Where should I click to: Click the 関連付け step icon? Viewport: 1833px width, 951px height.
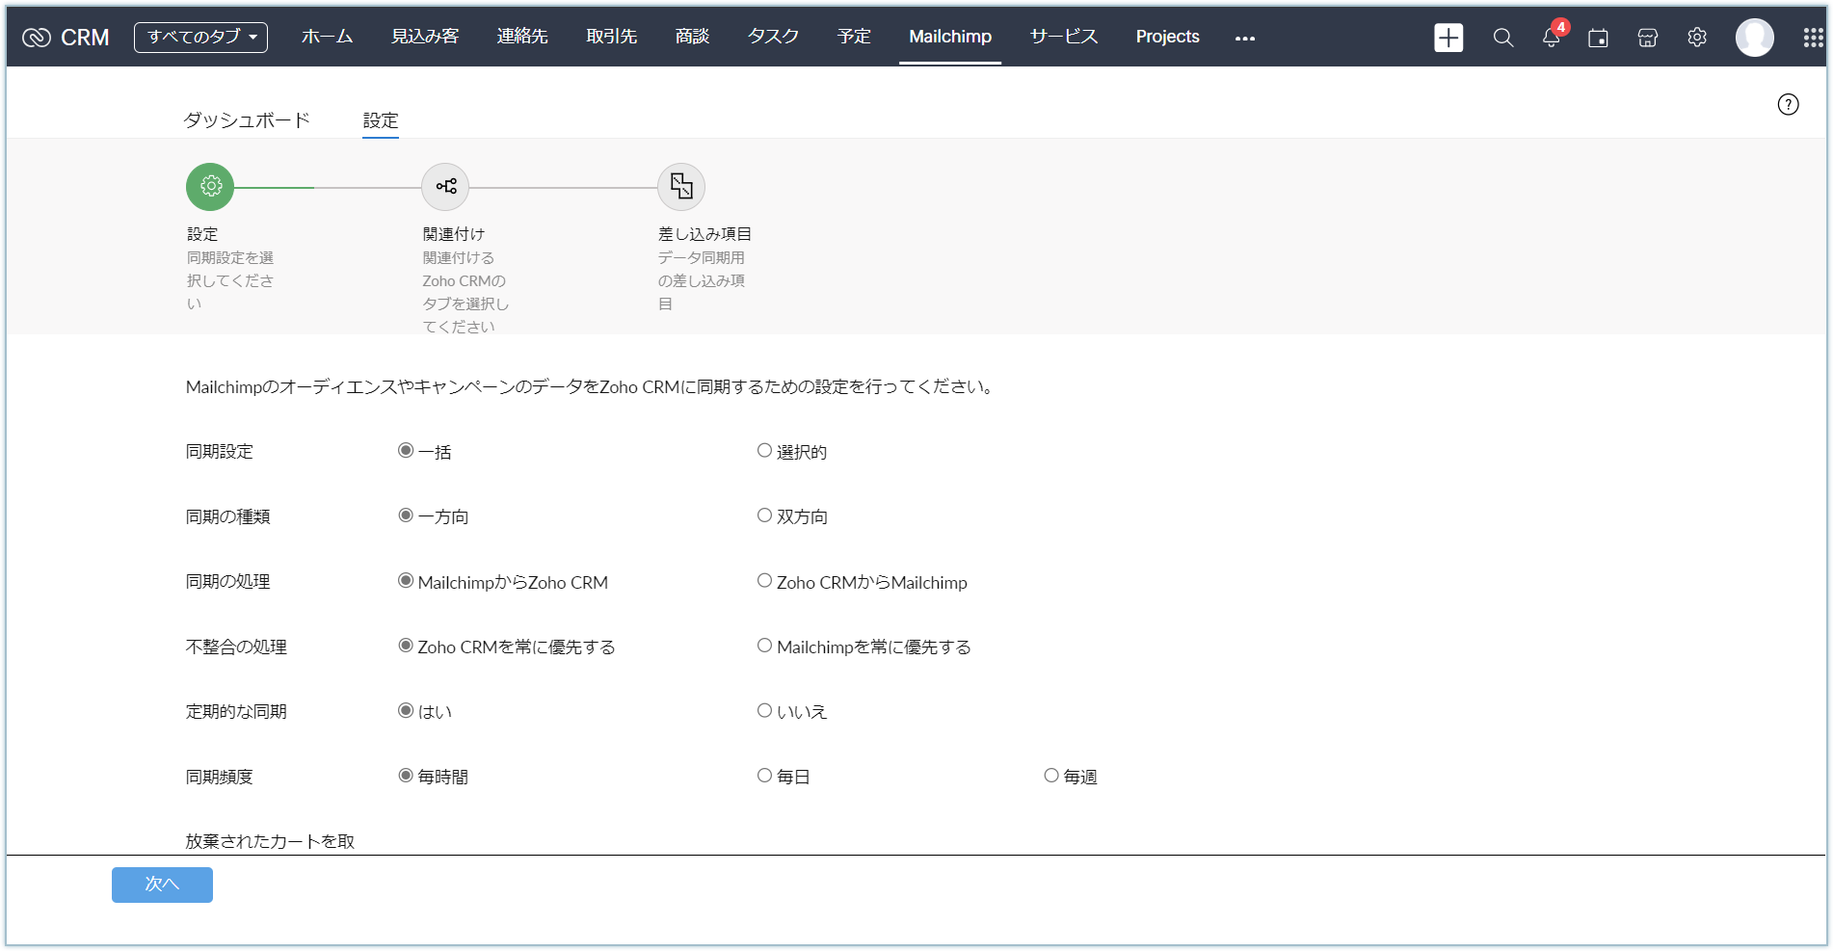pyautogui.click(x=445, y=186)
